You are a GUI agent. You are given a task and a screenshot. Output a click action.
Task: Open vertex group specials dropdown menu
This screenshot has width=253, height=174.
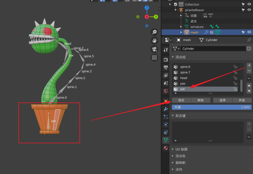(249, 78)
